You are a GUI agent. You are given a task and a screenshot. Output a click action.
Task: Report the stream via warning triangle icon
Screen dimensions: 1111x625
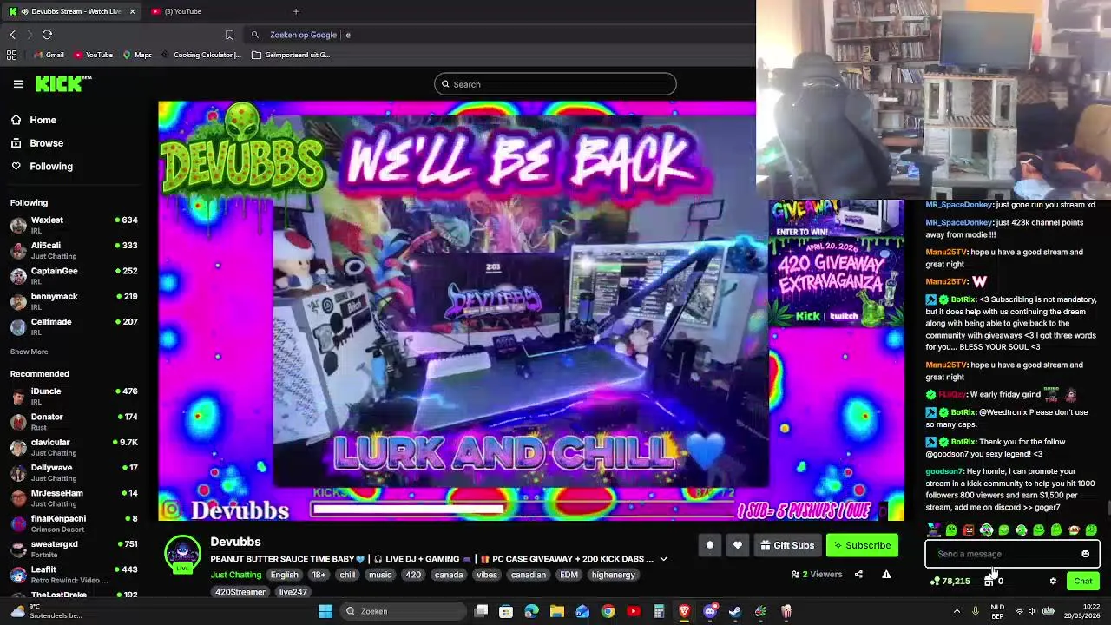coord(886,574)
